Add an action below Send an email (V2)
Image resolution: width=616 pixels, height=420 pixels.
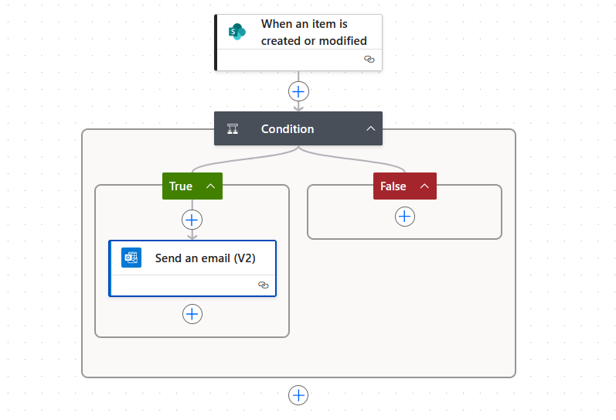192,314
